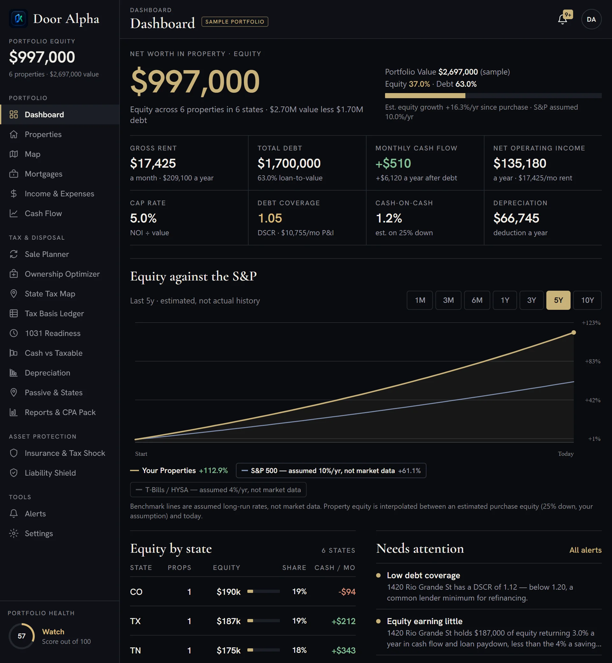Click the Alerts bell icon in sidebar

(x=14, y=514)
